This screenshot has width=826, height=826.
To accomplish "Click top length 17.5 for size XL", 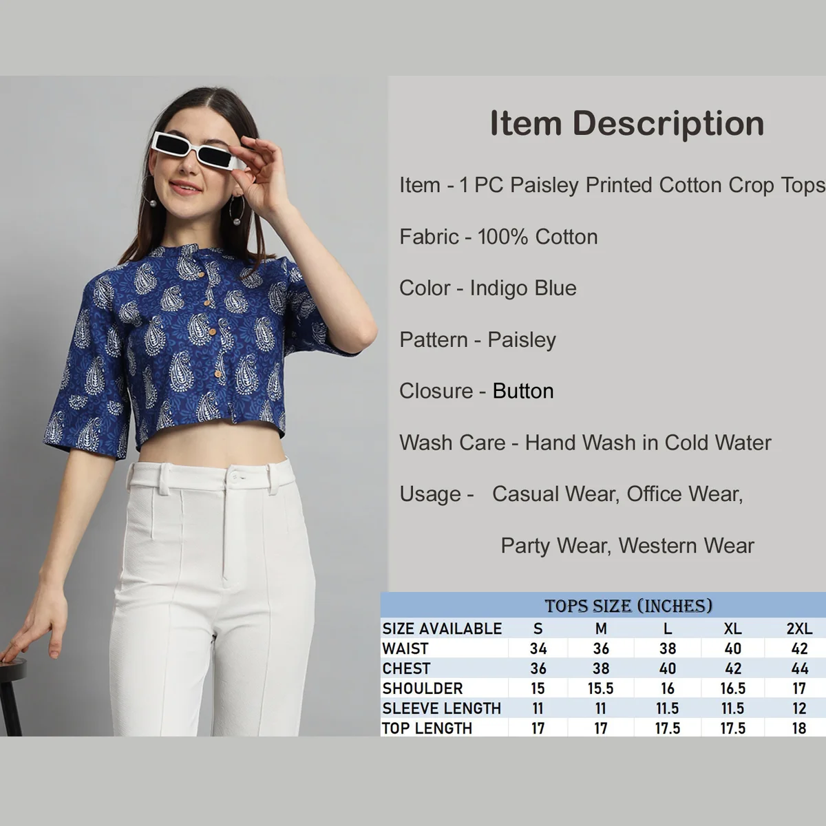I will click(732, 728).
